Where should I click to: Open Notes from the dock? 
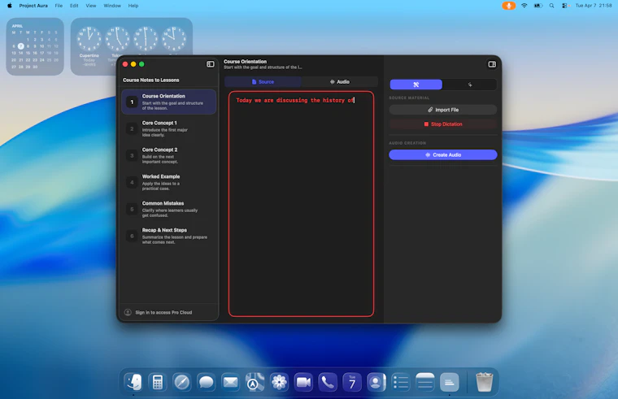click(x=424, y=382)
